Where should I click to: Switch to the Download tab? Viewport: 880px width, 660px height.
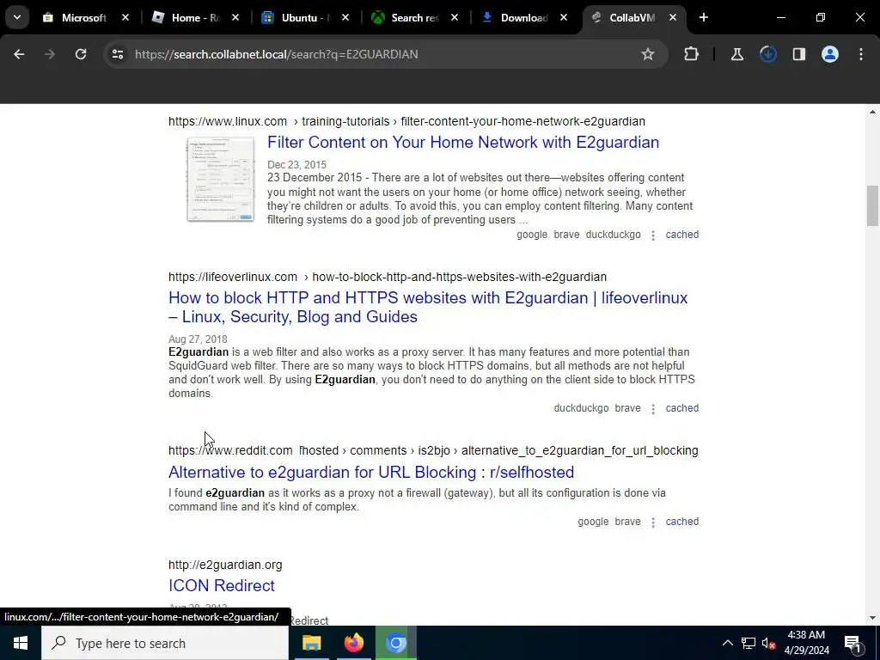click(522, 17)
